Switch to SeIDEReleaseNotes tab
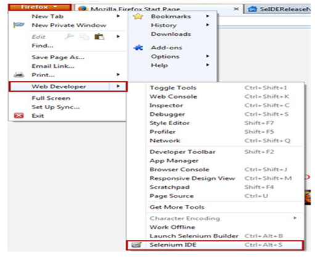This screenshot has height=259, width=315. click(x=277, y=9)
